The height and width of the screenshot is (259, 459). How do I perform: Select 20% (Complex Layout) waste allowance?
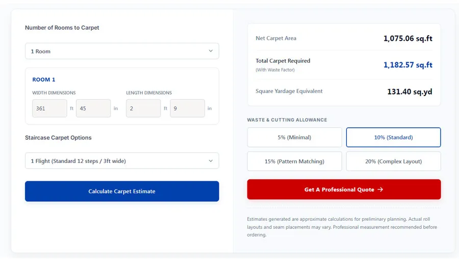393,161
